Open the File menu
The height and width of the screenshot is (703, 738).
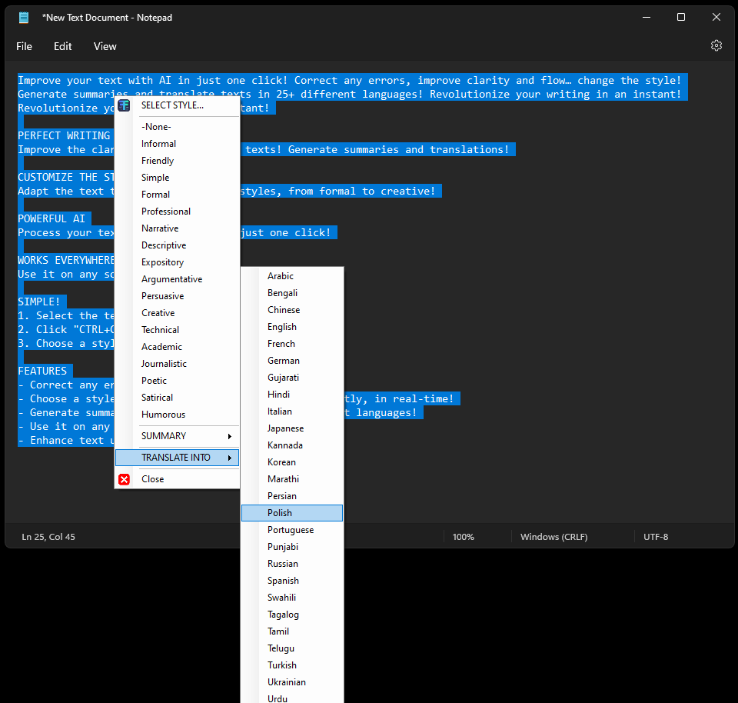click(24, 46)
